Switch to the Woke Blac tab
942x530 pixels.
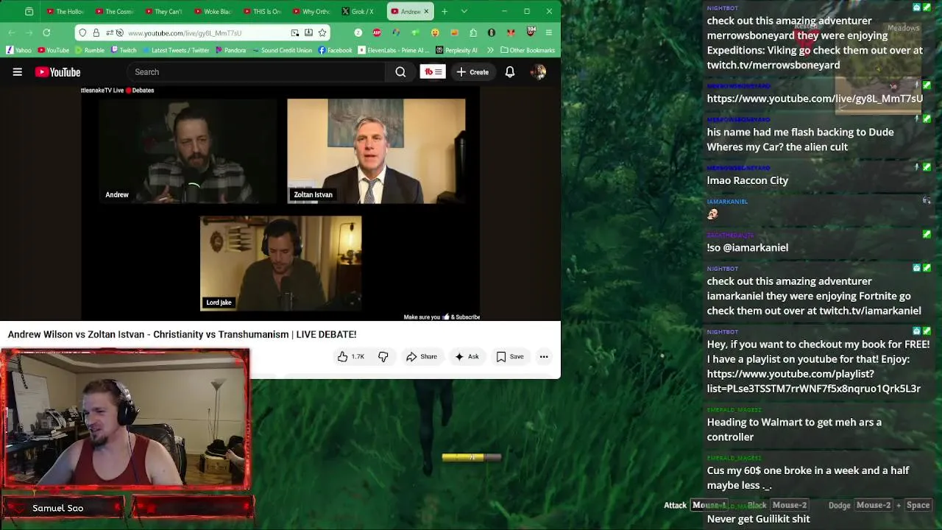coord(212,11)
